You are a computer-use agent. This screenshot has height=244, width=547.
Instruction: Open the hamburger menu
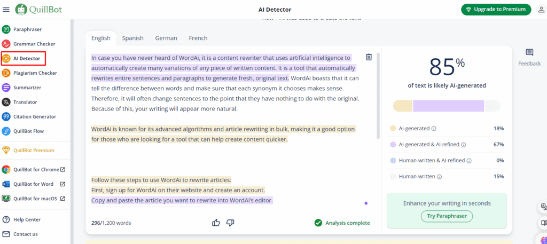6,10
